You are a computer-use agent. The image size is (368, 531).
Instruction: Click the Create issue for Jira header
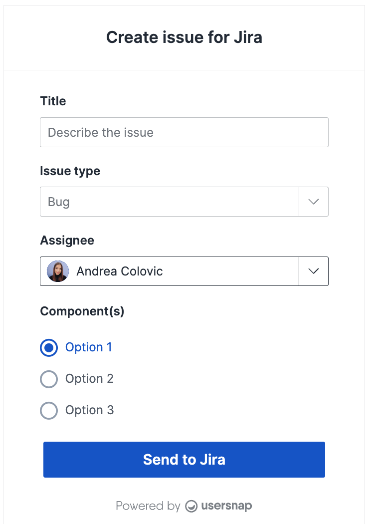(184, 37)
